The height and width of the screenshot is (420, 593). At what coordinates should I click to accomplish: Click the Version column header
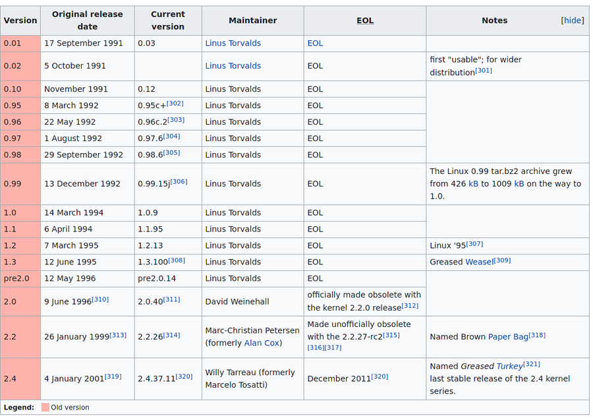pos(20,20)
